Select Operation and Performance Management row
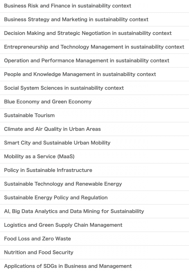This screenshot has height=272, width=189. click(x=94, y=61)
